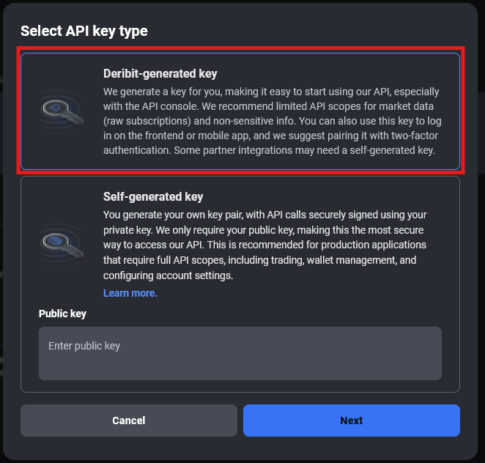Open the 'Learn more.' link
Screen dimensions: 485x463
[130, 293]
